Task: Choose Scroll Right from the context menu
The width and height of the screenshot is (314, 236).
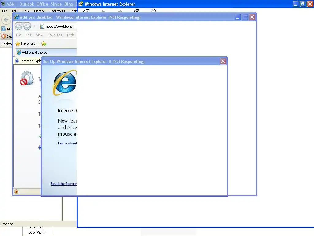Action: (x=36, y=232)
